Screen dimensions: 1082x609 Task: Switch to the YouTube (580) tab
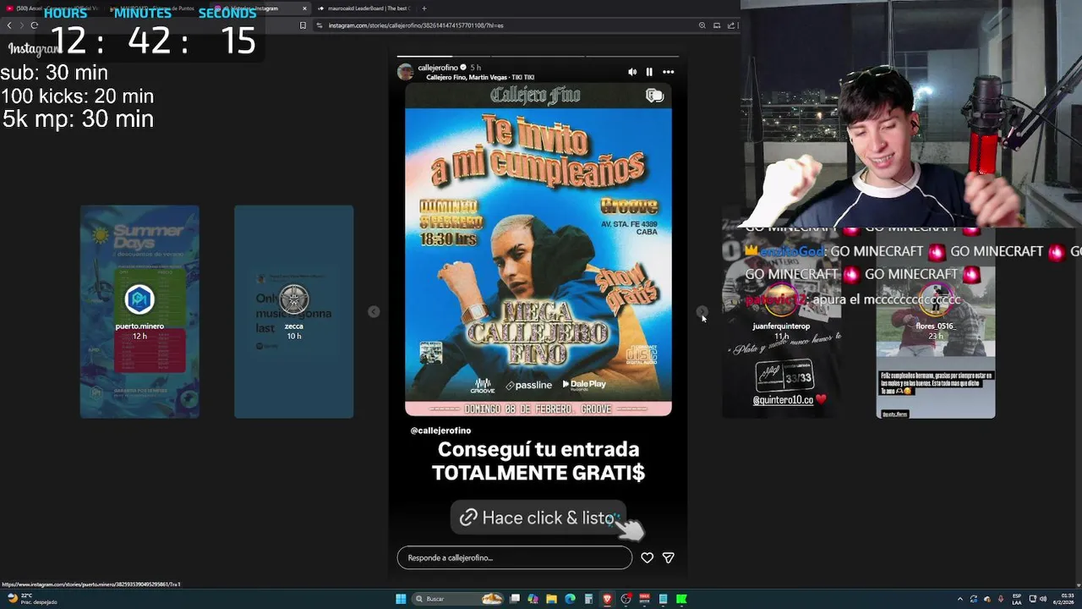click(52, 8)
